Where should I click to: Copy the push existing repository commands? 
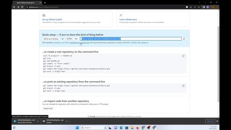point(183,86)
